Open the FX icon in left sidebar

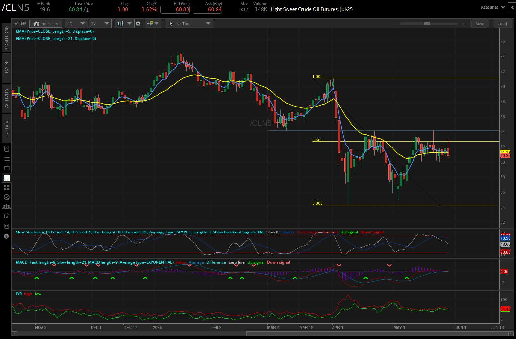[x=6, y=226]
